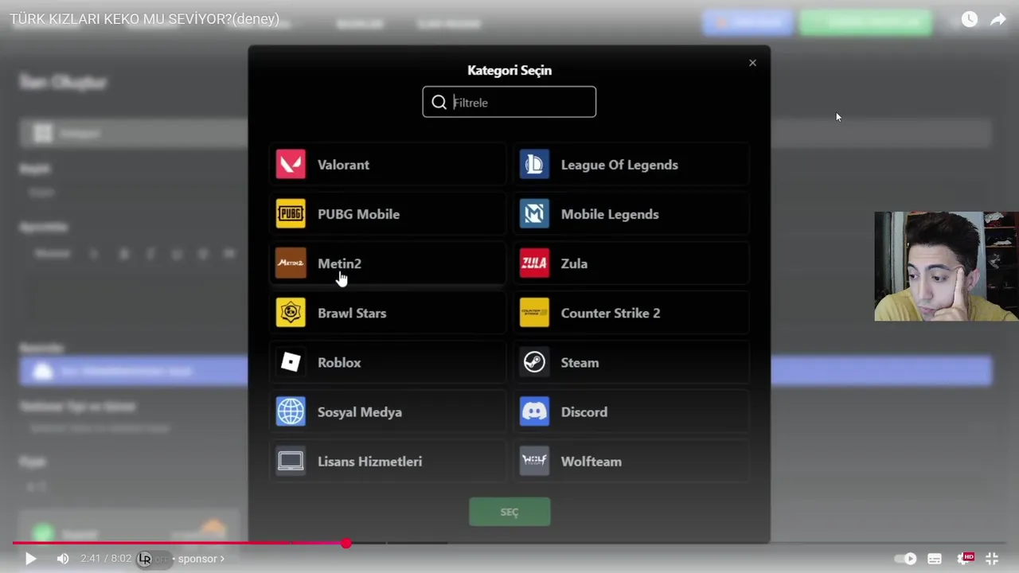Open the sponsor chapter link
1019x573 pixels.
201,559
